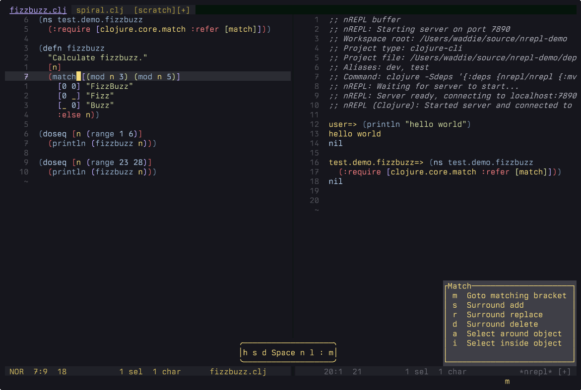The height and width of the screenshot is (390, 581).
Task: Click the docstring "Calculate fizzbuzz."
Action: (98, 57)
